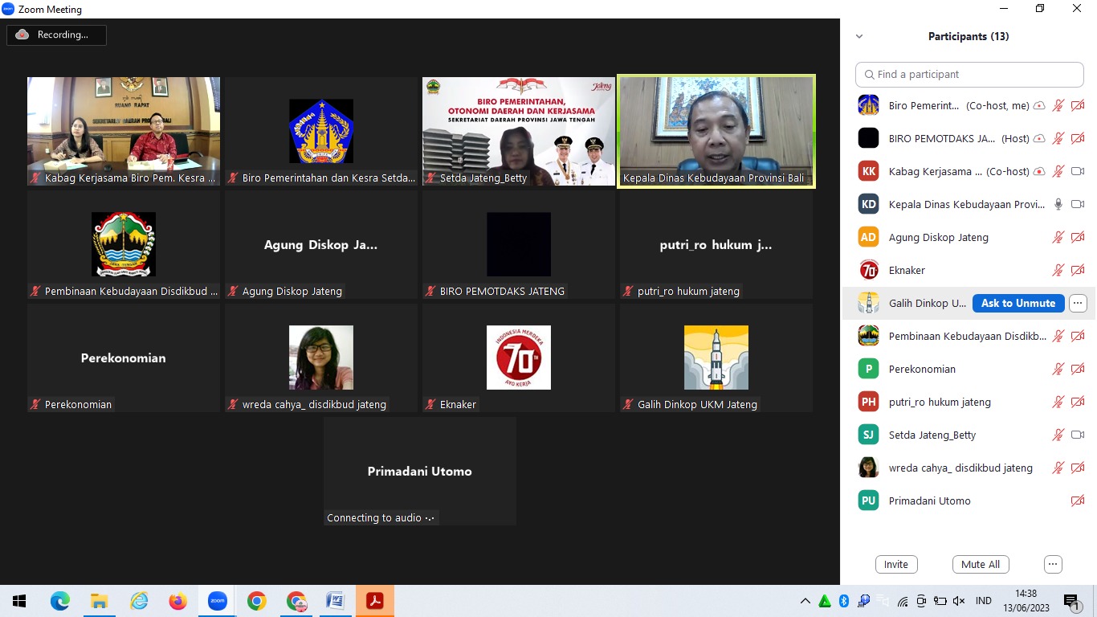This screenshot has height=617, width=1097.
Task: Open Zoom from the Windows taskbar
Action: pyautogui.click(x=217, y=601)
